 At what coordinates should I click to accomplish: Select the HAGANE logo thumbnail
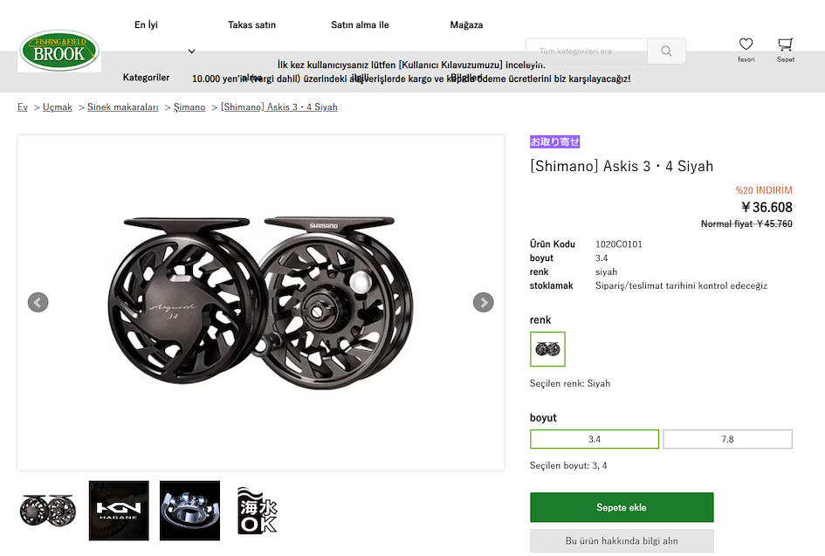[x=119, y=511]
